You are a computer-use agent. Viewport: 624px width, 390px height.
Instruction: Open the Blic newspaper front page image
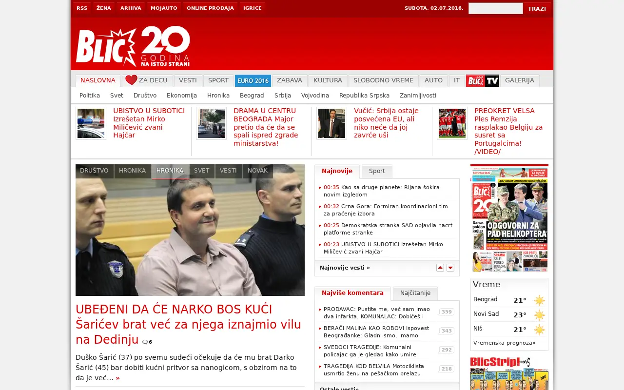pyautogui.click(x=509, y=219)
